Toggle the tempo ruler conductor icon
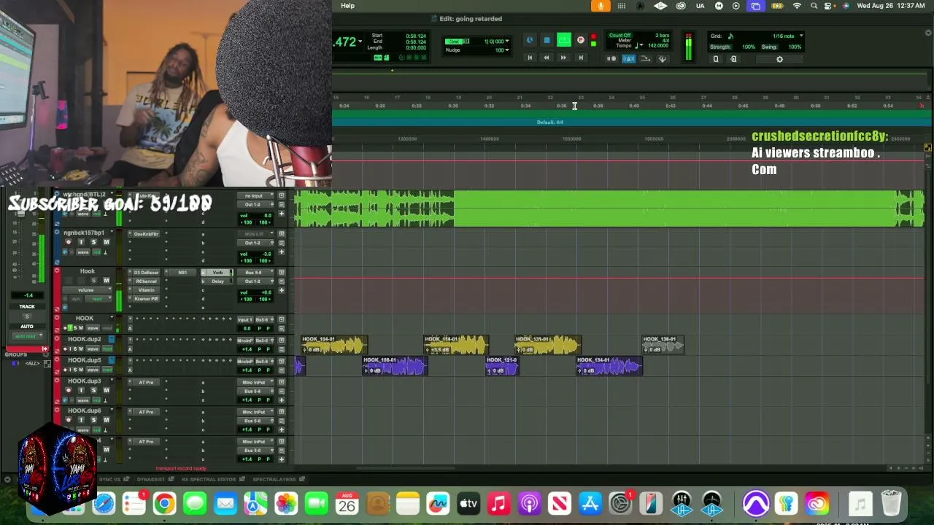The height and width of the screenshot is (525, 934). pyautogui.click(x=663, y=59)
